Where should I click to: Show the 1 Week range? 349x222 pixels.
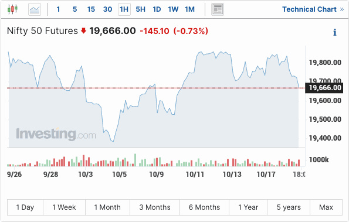[x=64, y=207]
